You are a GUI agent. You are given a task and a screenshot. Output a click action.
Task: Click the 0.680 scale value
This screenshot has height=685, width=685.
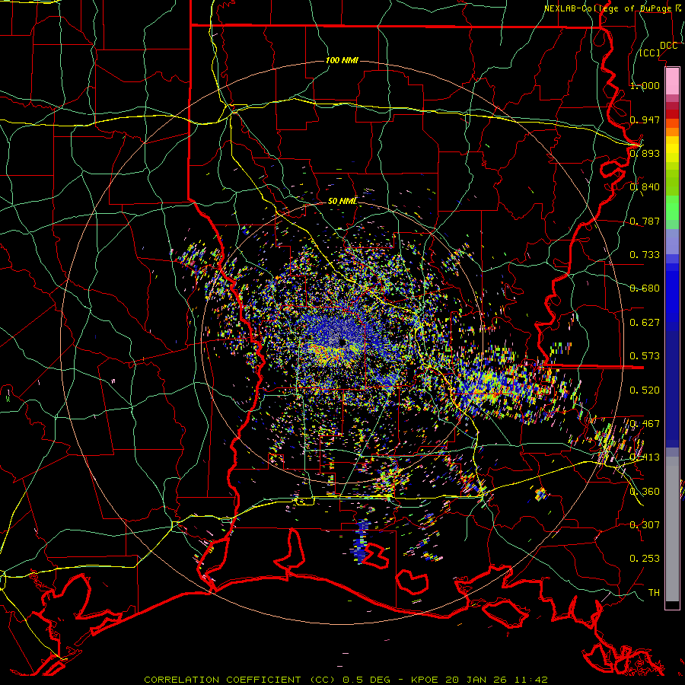pyautogui.click(x=645, y=288)
